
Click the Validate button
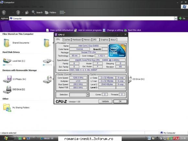[105, 101]
